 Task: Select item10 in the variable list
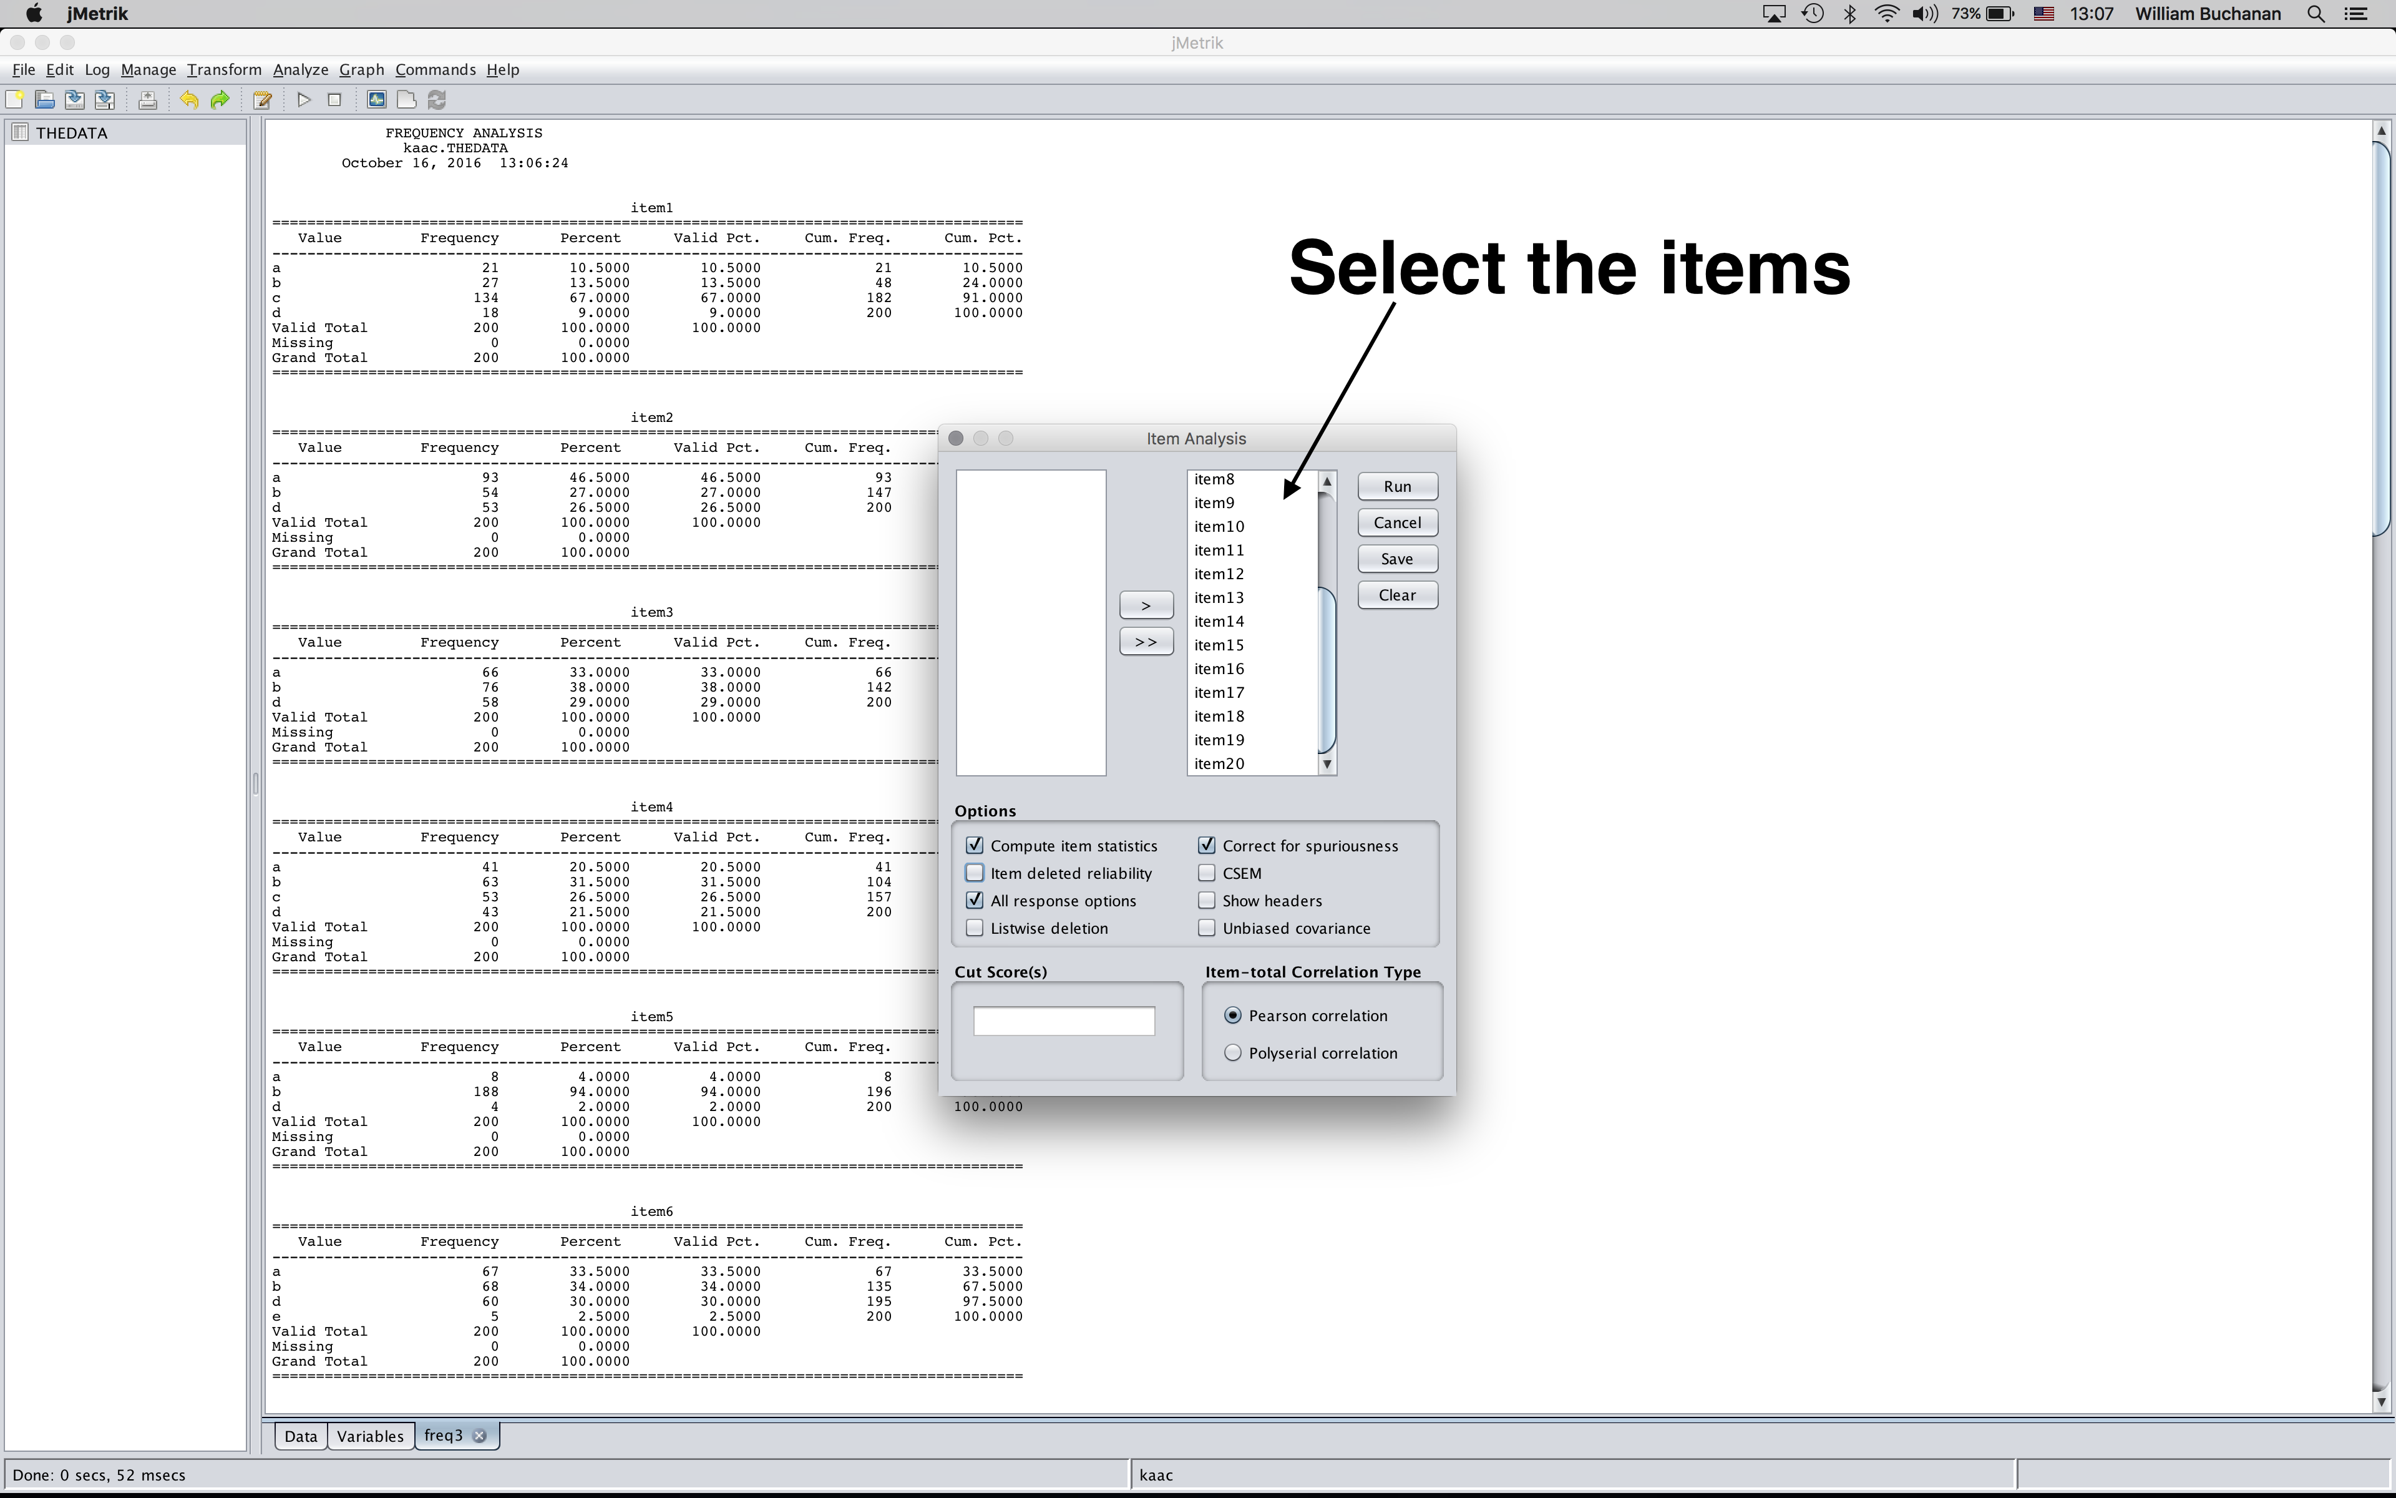(x=1252, y=526)
